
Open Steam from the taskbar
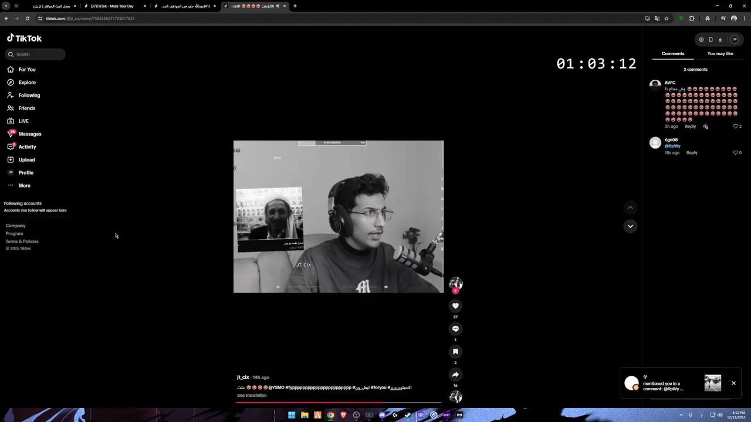pos(408,415)
